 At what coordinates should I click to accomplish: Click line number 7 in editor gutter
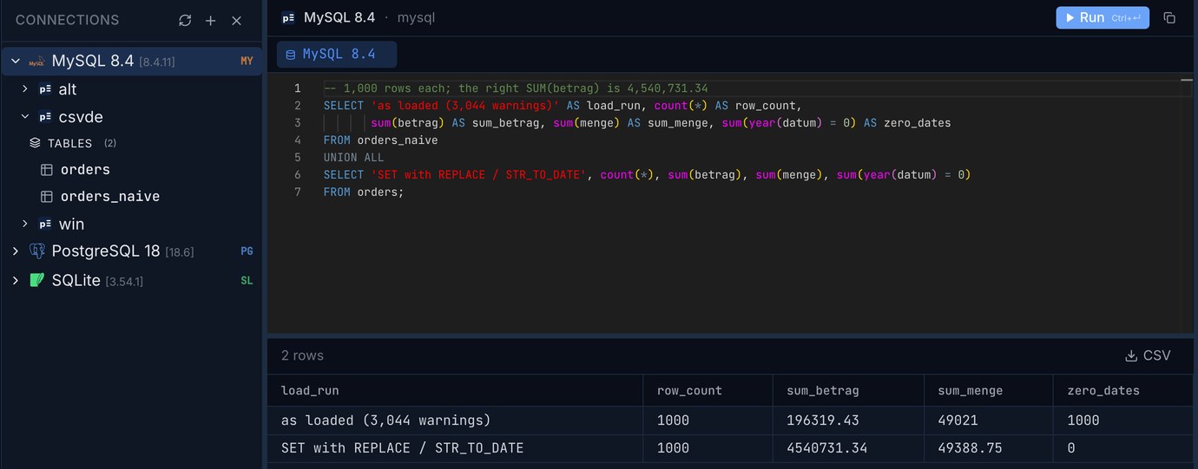297,192
